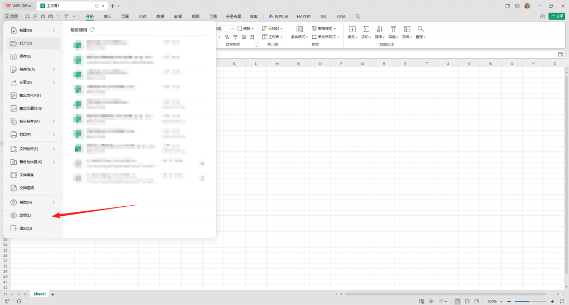The height and width of the screenshot is (305, 569).
Task: Open the Save (保存) menu item
Action: (25, 56)
